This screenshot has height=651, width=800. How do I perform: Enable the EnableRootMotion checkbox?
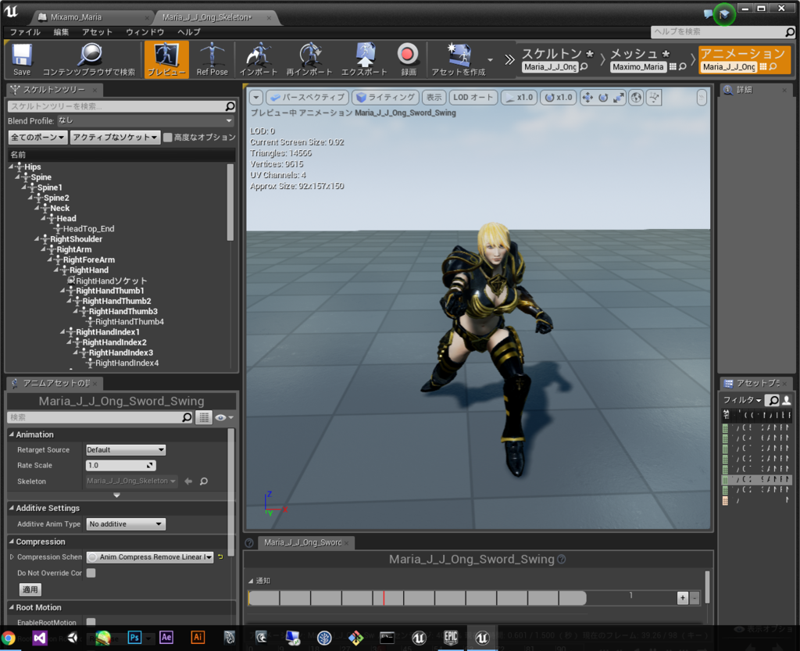coord(91,622)
